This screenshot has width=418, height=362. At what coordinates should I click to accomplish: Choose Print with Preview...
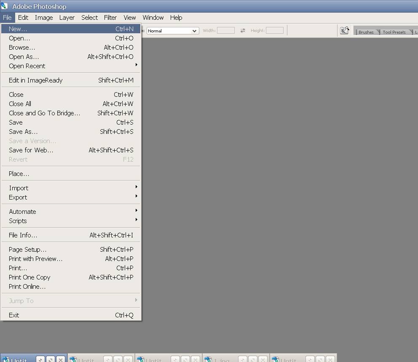(71, 259)
